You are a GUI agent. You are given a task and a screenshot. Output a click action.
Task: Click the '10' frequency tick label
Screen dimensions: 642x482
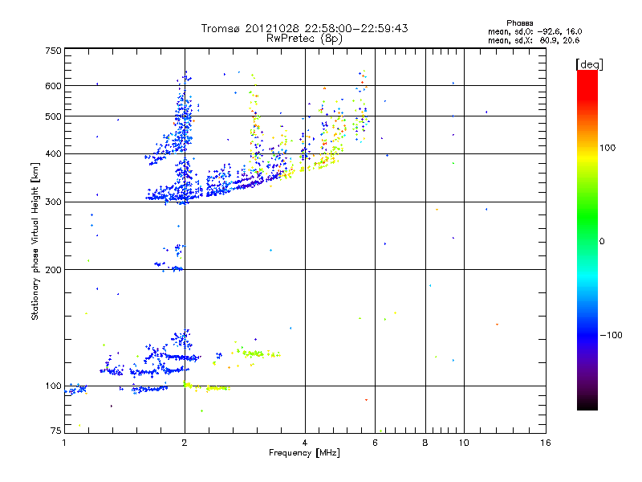coord(464,443)
